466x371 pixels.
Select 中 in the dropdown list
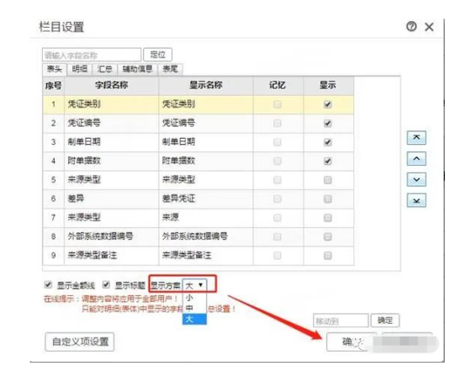[x=194, y=308]
